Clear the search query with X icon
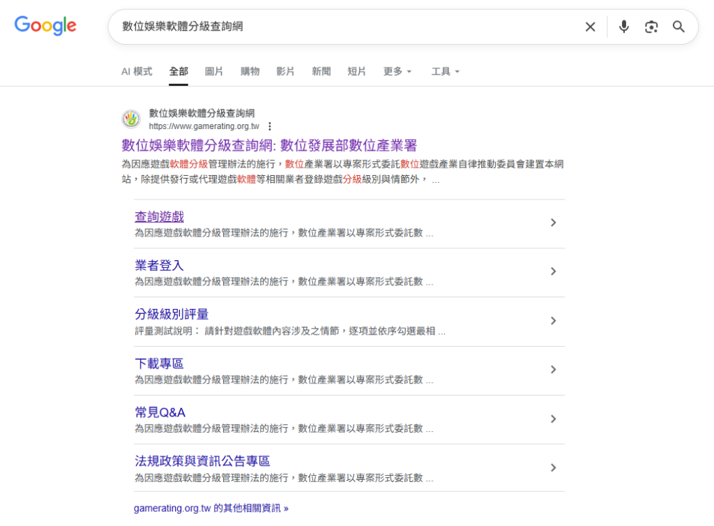The height and width of the screenshot is (526, 714). (590, 27)
